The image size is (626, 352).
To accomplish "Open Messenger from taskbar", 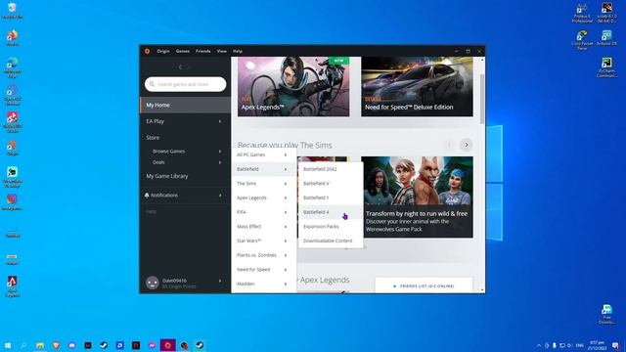I will 152,345.
